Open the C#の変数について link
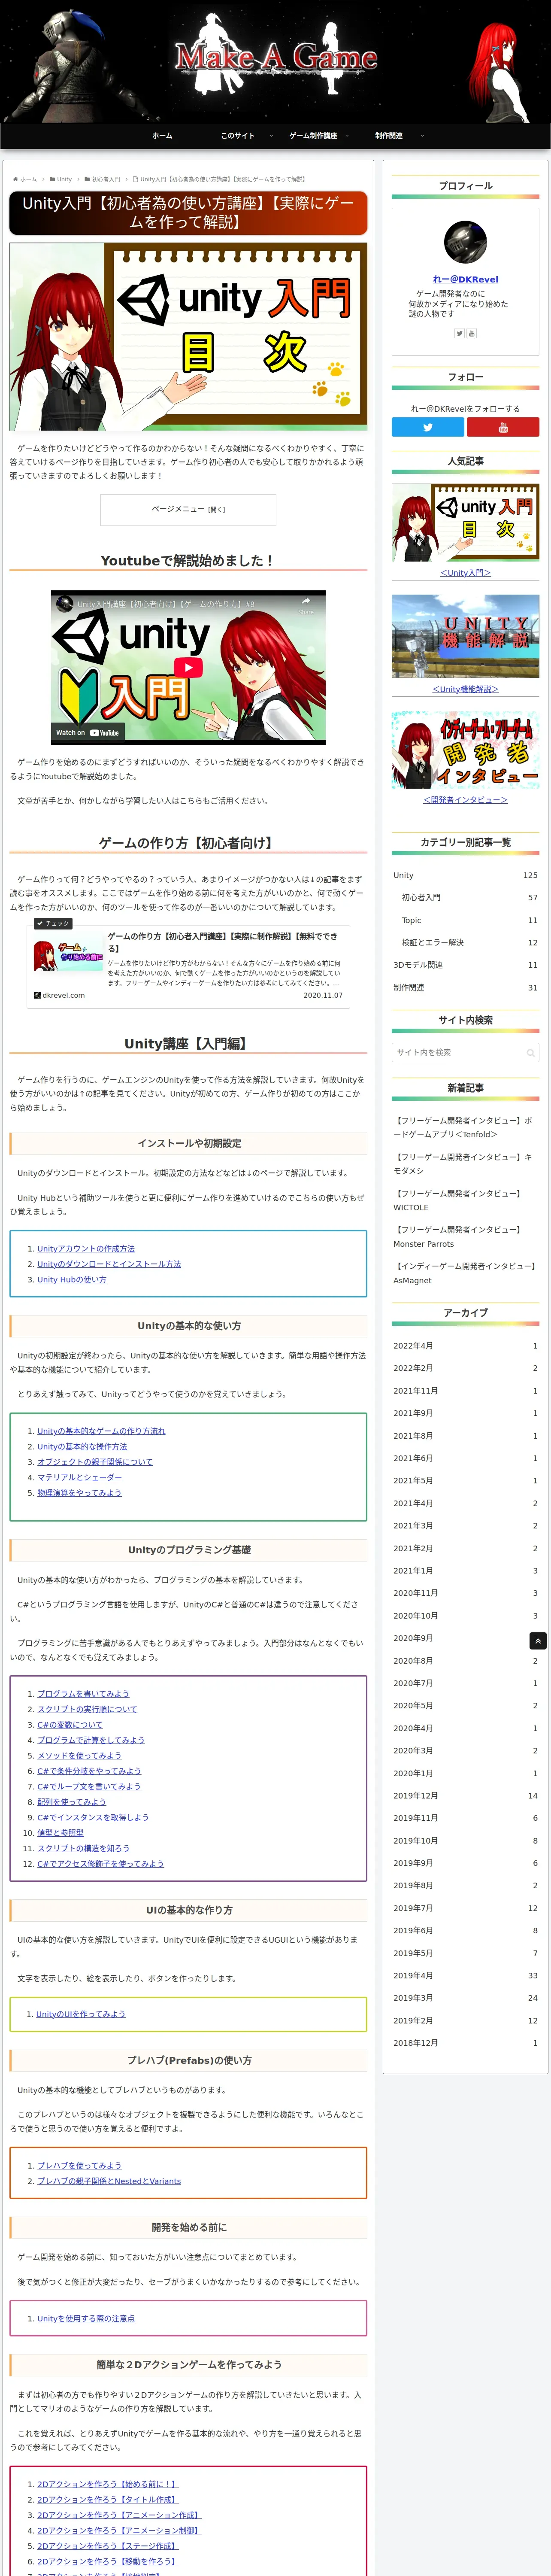The width and height of the screenshot is (551, 2576). tap(70, 1724)
